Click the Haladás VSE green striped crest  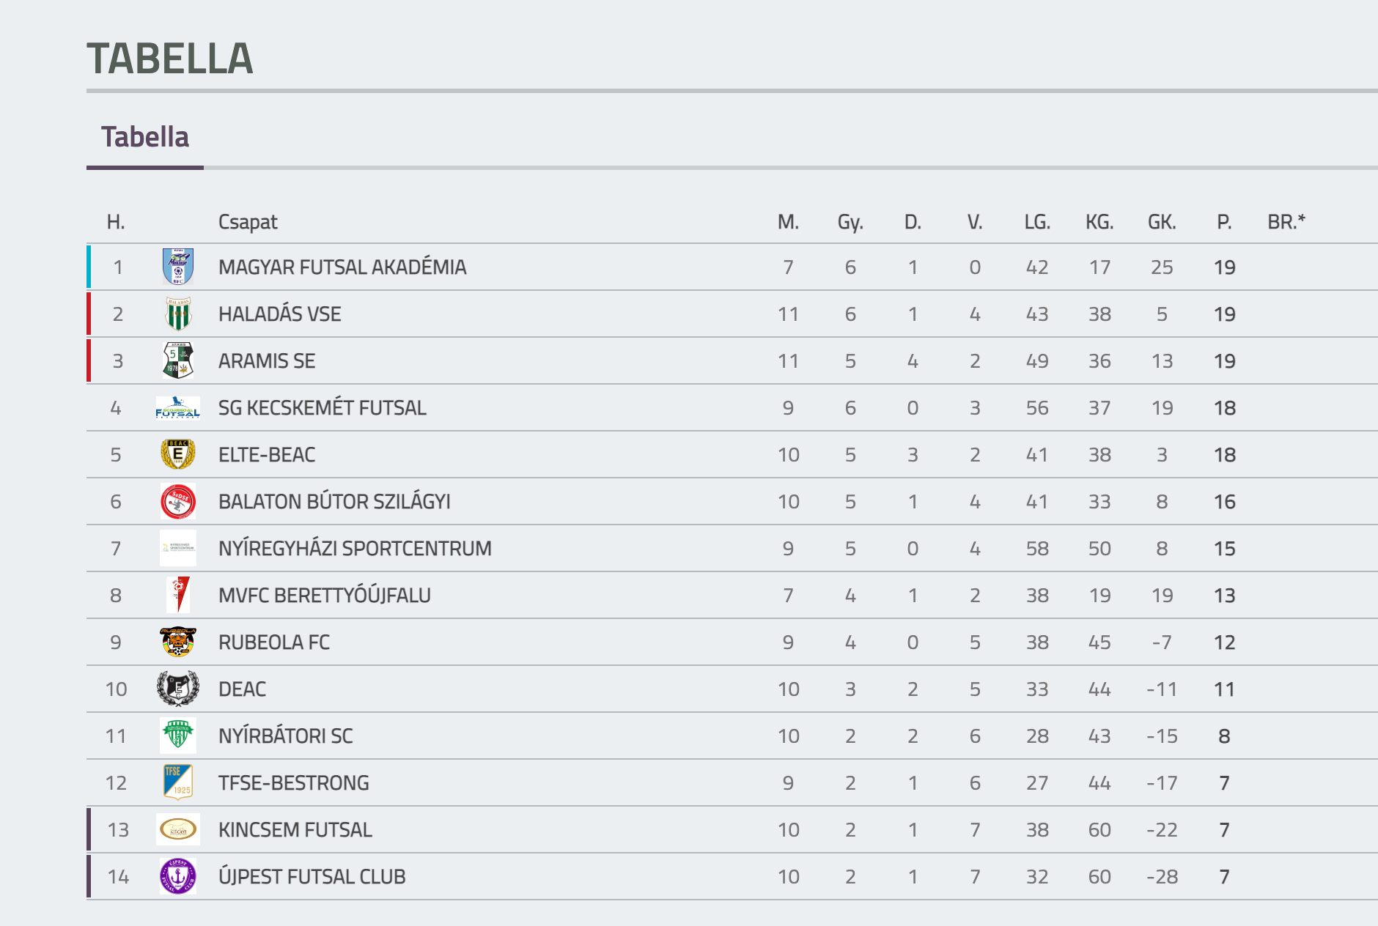[178, 314]
